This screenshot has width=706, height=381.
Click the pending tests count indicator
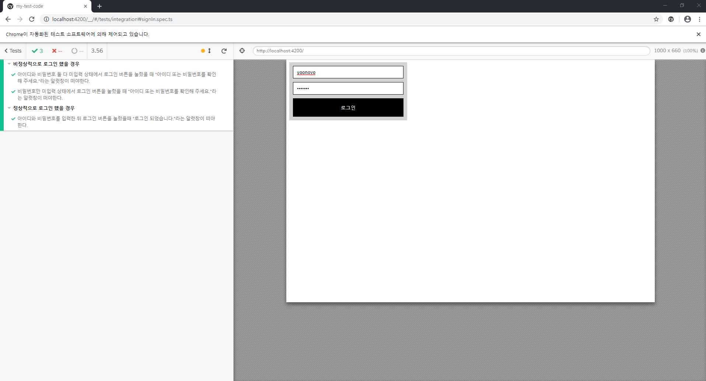[77, 51]
